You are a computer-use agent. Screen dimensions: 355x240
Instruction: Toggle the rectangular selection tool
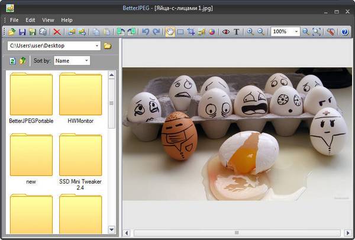click(181, 32)
